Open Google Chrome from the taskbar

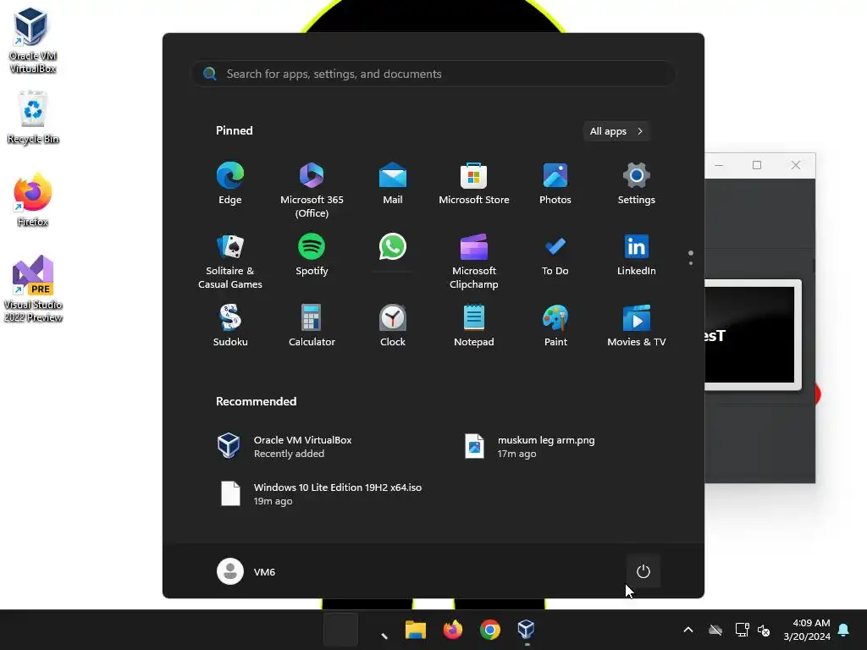point(490,630)
